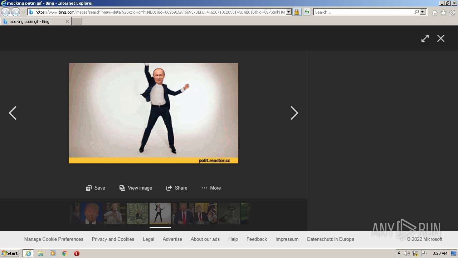Click View image button

pyautogui.click(x=136, y=188)
